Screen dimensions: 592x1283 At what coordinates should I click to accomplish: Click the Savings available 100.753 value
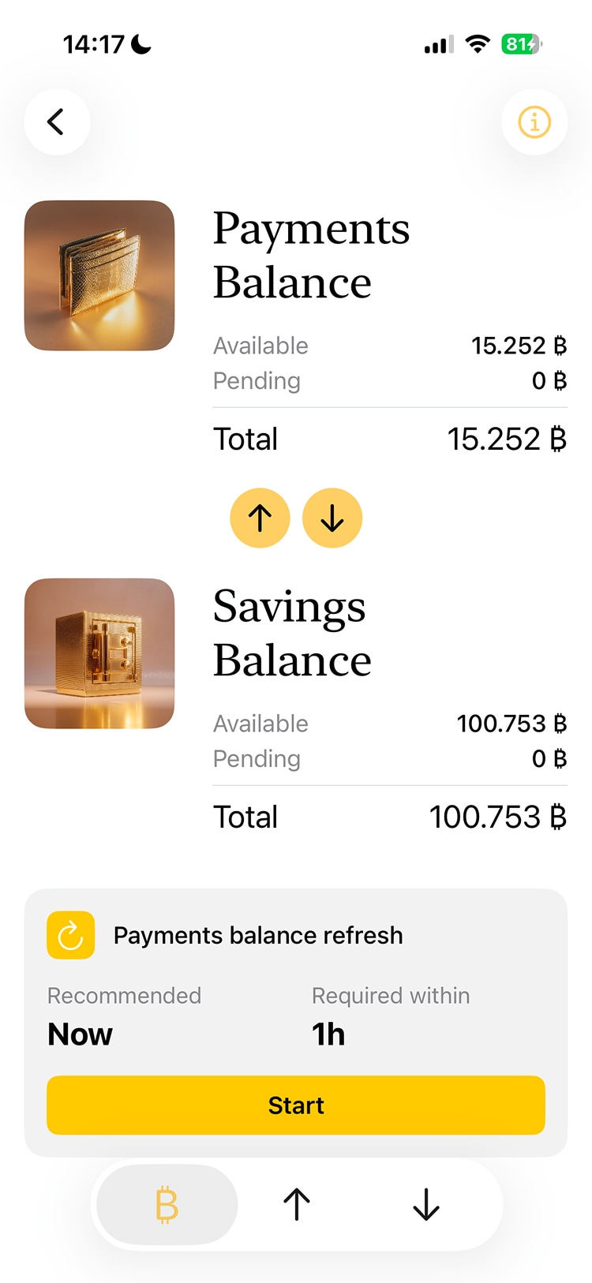tap(511, 724)
